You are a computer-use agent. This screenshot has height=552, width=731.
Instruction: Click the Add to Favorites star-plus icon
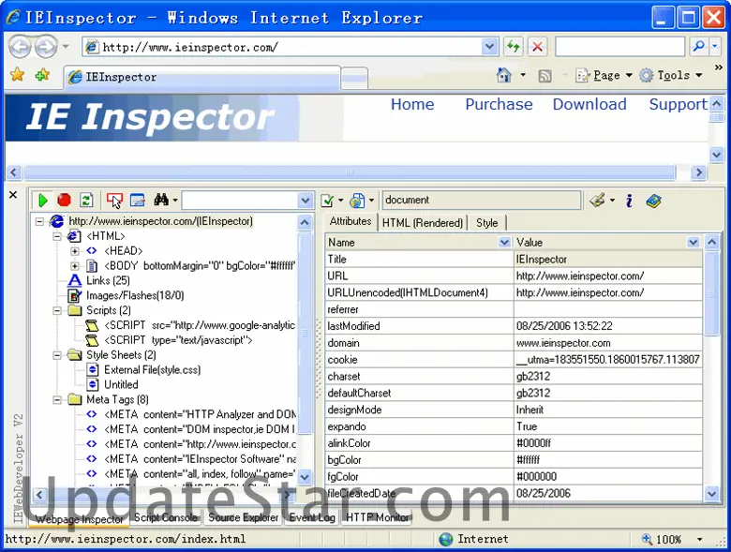tap(42, 75)
